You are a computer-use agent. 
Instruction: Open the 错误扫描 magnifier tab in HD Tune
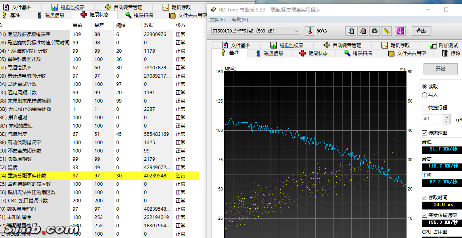click(358, 53)
